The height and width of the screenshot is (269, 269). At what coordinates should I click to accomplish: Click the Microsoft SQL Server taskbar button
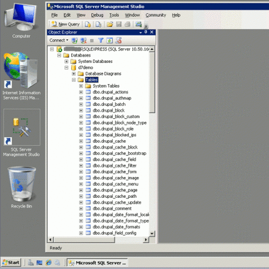click(x=98, y=263)
